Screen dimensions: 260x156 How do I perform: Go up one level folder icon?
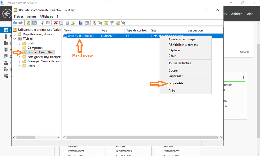tap(29, 23)
